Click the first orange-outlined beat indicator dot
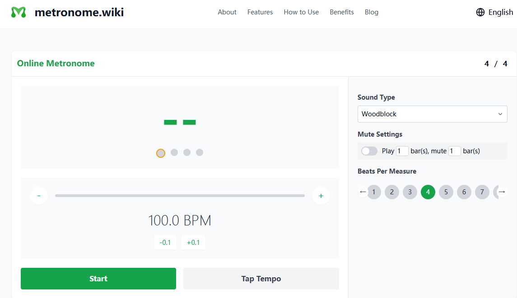The height and width of the screenshot is (298, 517). pyautogui.click(x=161, y=153)
